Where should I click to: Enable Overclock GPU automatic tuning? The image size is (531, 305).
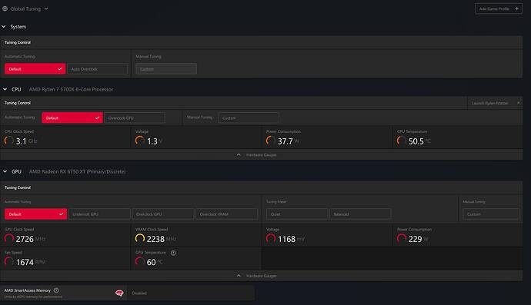pos(163,214)
